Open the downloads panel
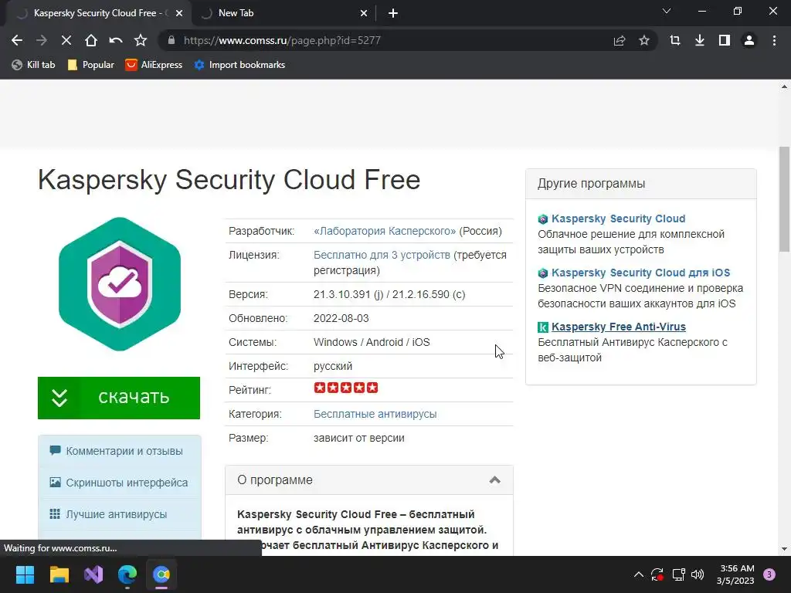The height and width of the screenshot is (593, 791). click(700, 40)
